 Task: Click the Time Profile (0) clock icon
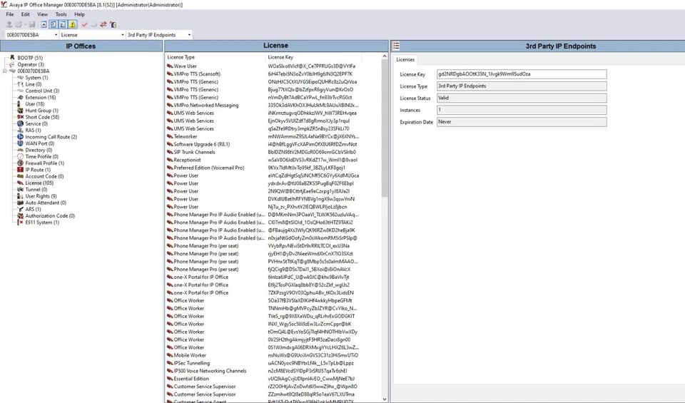pyautogui.click(x=20, y=156)
